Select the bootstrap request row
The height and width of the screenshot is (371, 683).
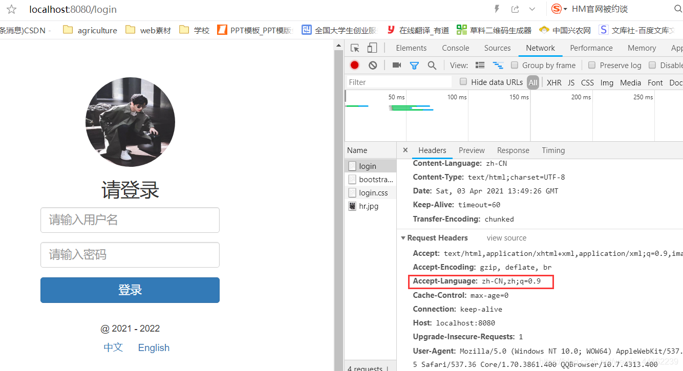point(371,179)
